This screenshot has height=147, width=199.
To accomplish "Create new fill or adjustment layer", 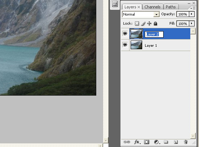I will tap(157, 142).
